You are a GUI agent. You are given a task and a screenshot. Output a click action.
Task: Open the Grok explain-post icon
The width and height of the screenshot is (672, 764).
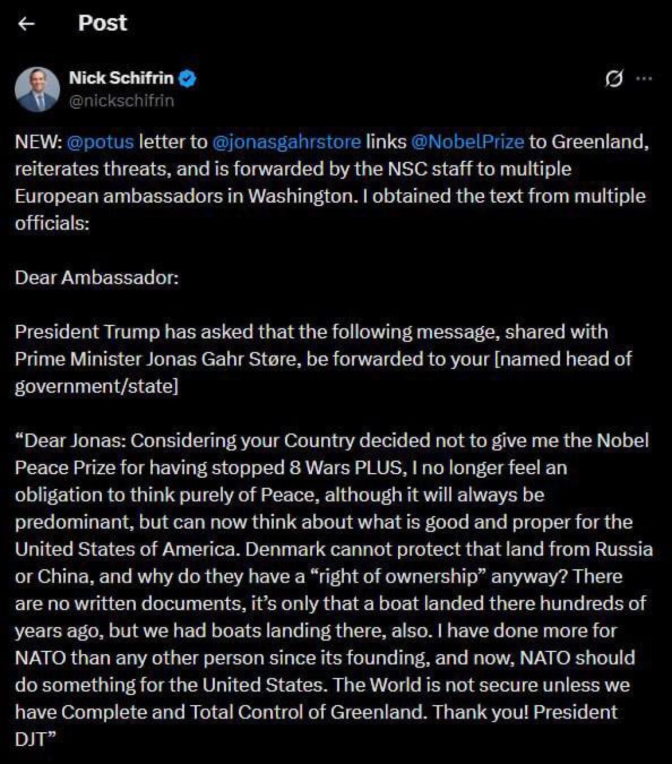point(614,78)
